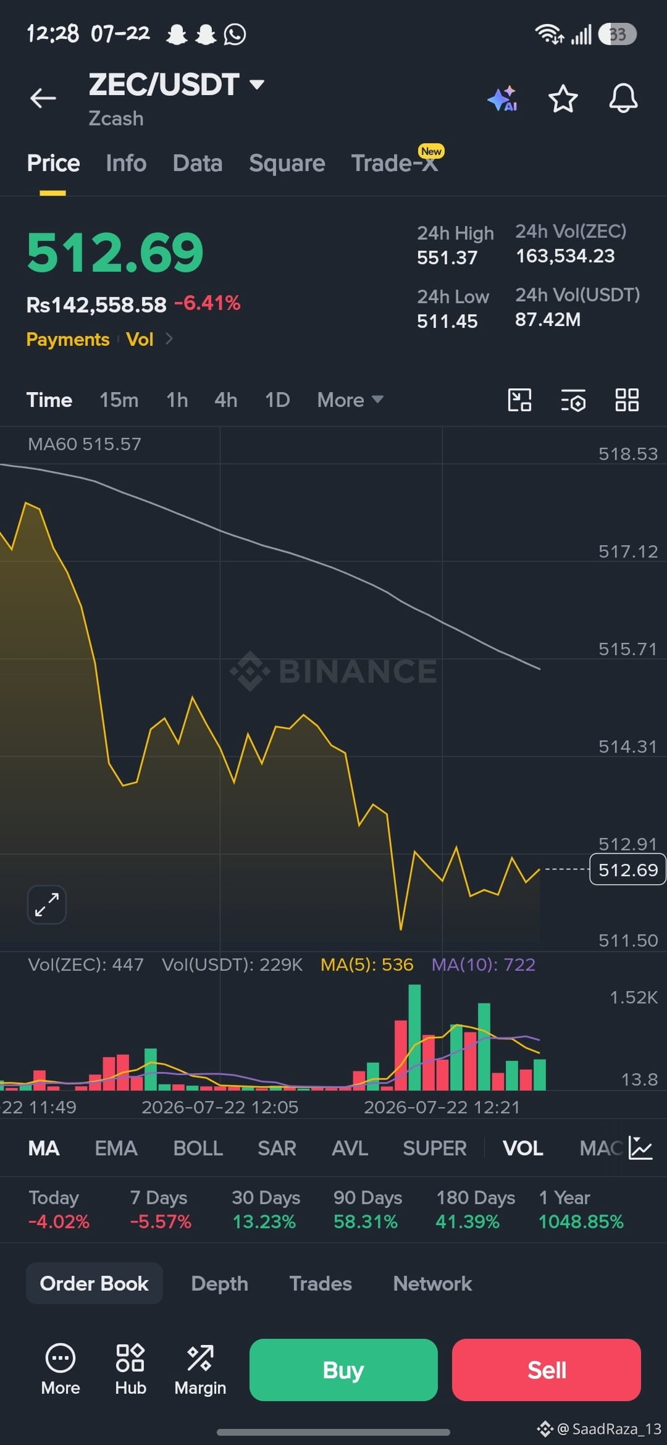Switch to the Data tab
Viewport: 667px width, 1445px height.
coord(198,163)
